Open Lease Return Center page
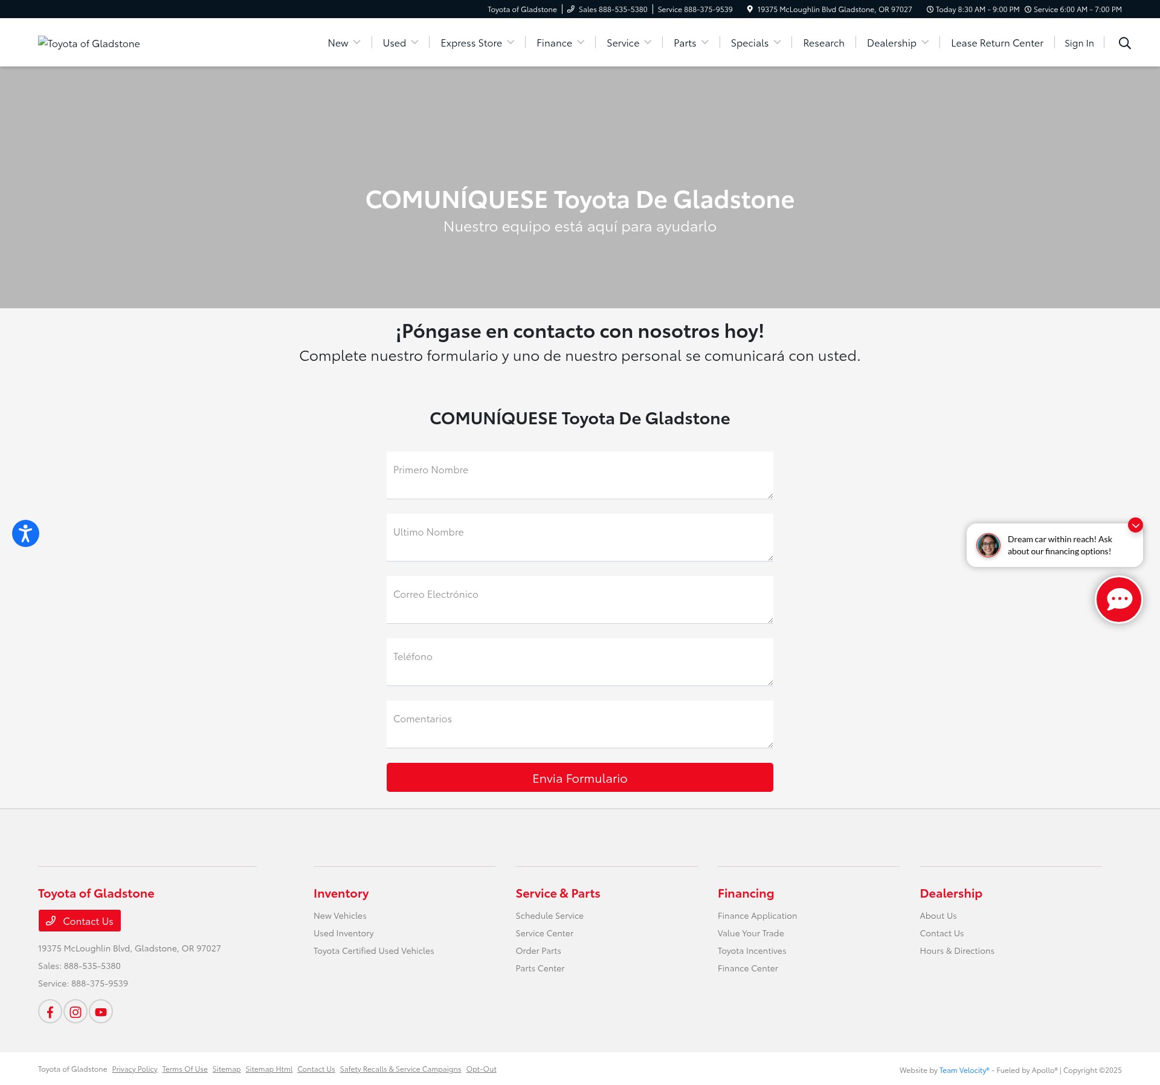Image resolution: width=1160 pixels, height=1085 pixels. 997,43
